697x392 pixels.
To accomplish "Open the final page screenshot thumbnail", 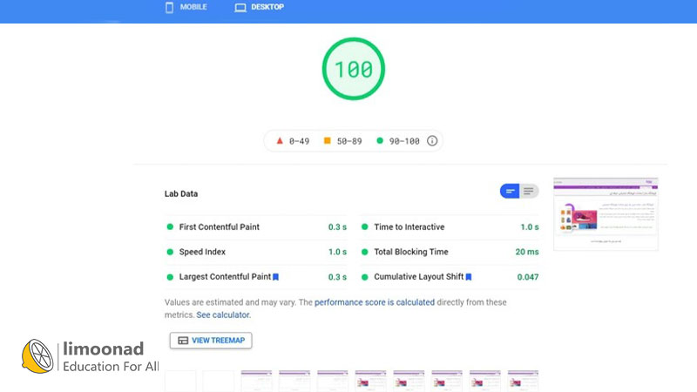I will tap(606, 213).
